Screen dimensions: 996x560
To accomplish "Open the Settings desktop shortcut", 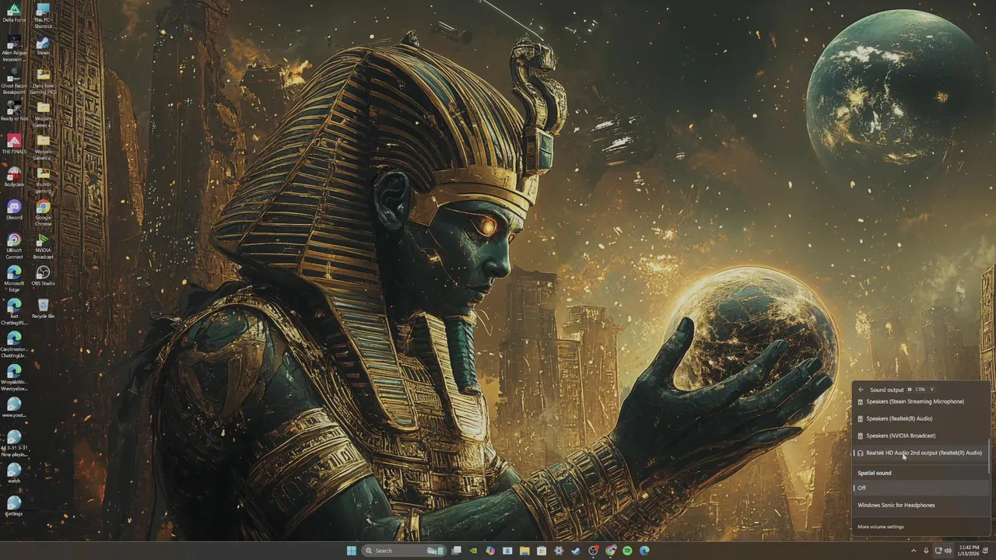I will coord(14,506).
